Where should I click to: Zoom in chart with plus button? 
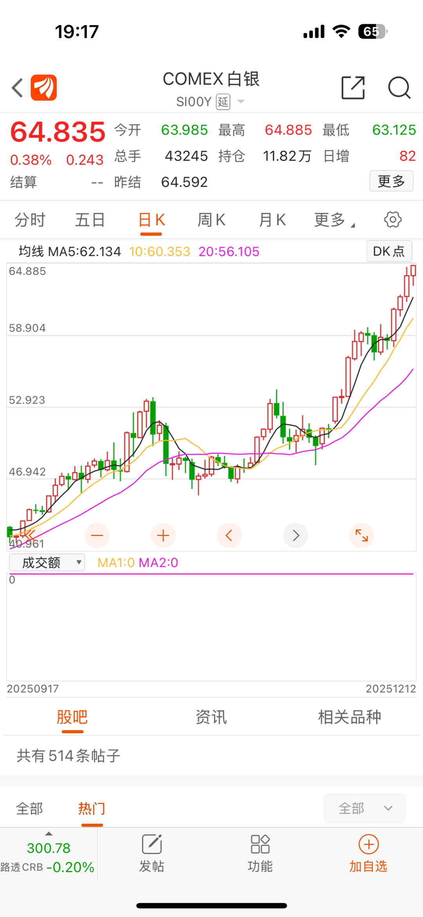click(163, 535)
